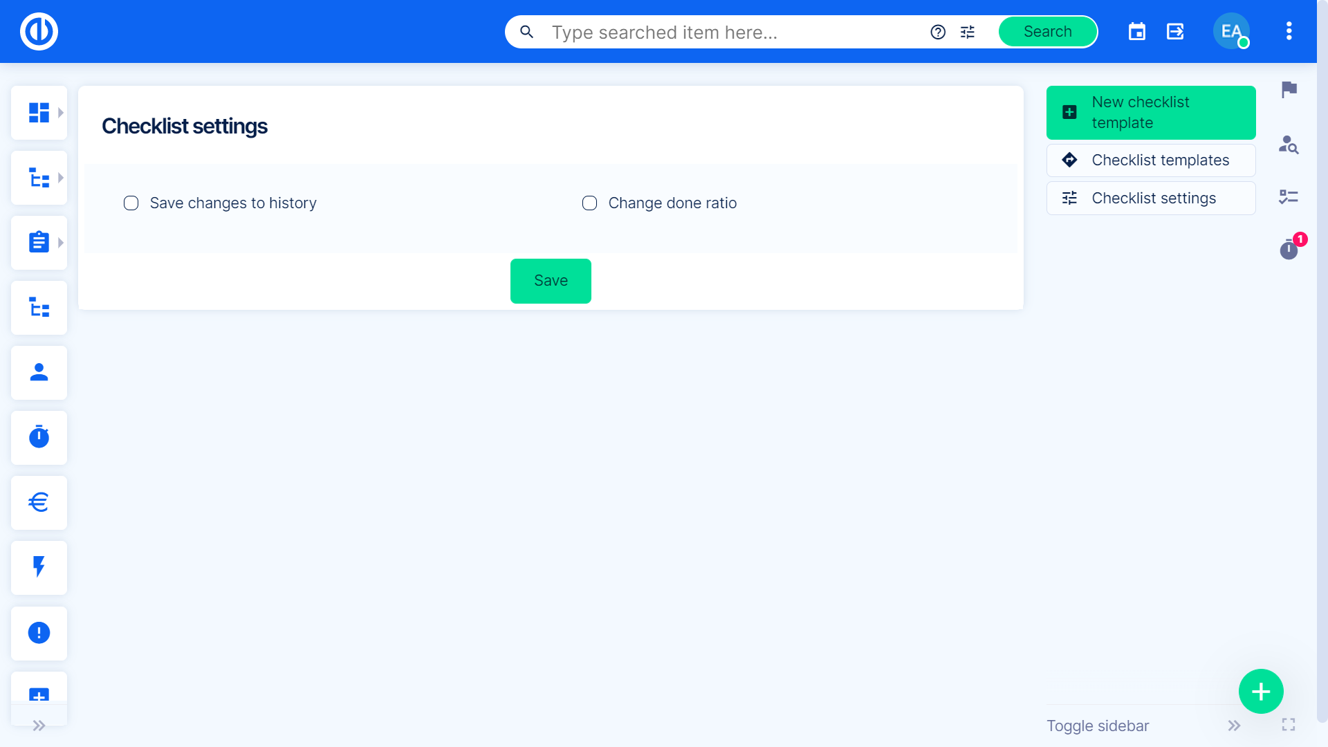Open the Easy Project logo home
This screenshot has width=1328, height=747.
click(39, 31)
